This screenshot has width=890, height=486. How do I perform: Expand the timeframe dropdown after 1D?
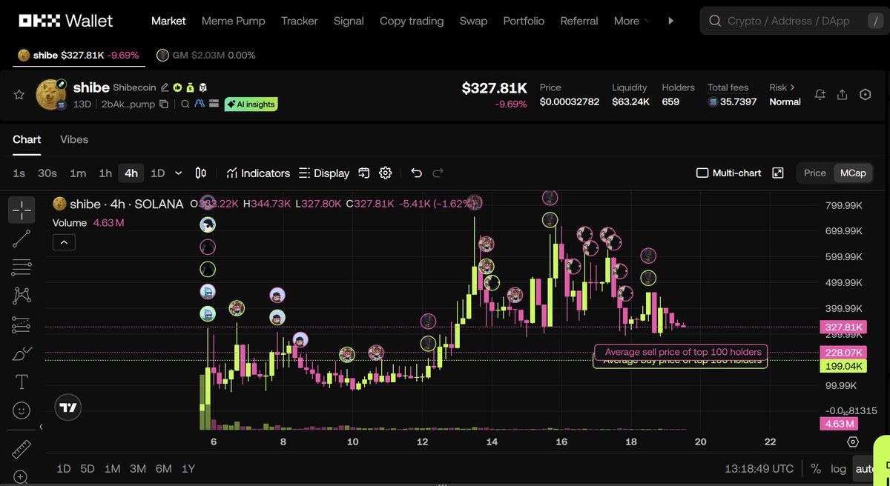[x=178, y=173]
